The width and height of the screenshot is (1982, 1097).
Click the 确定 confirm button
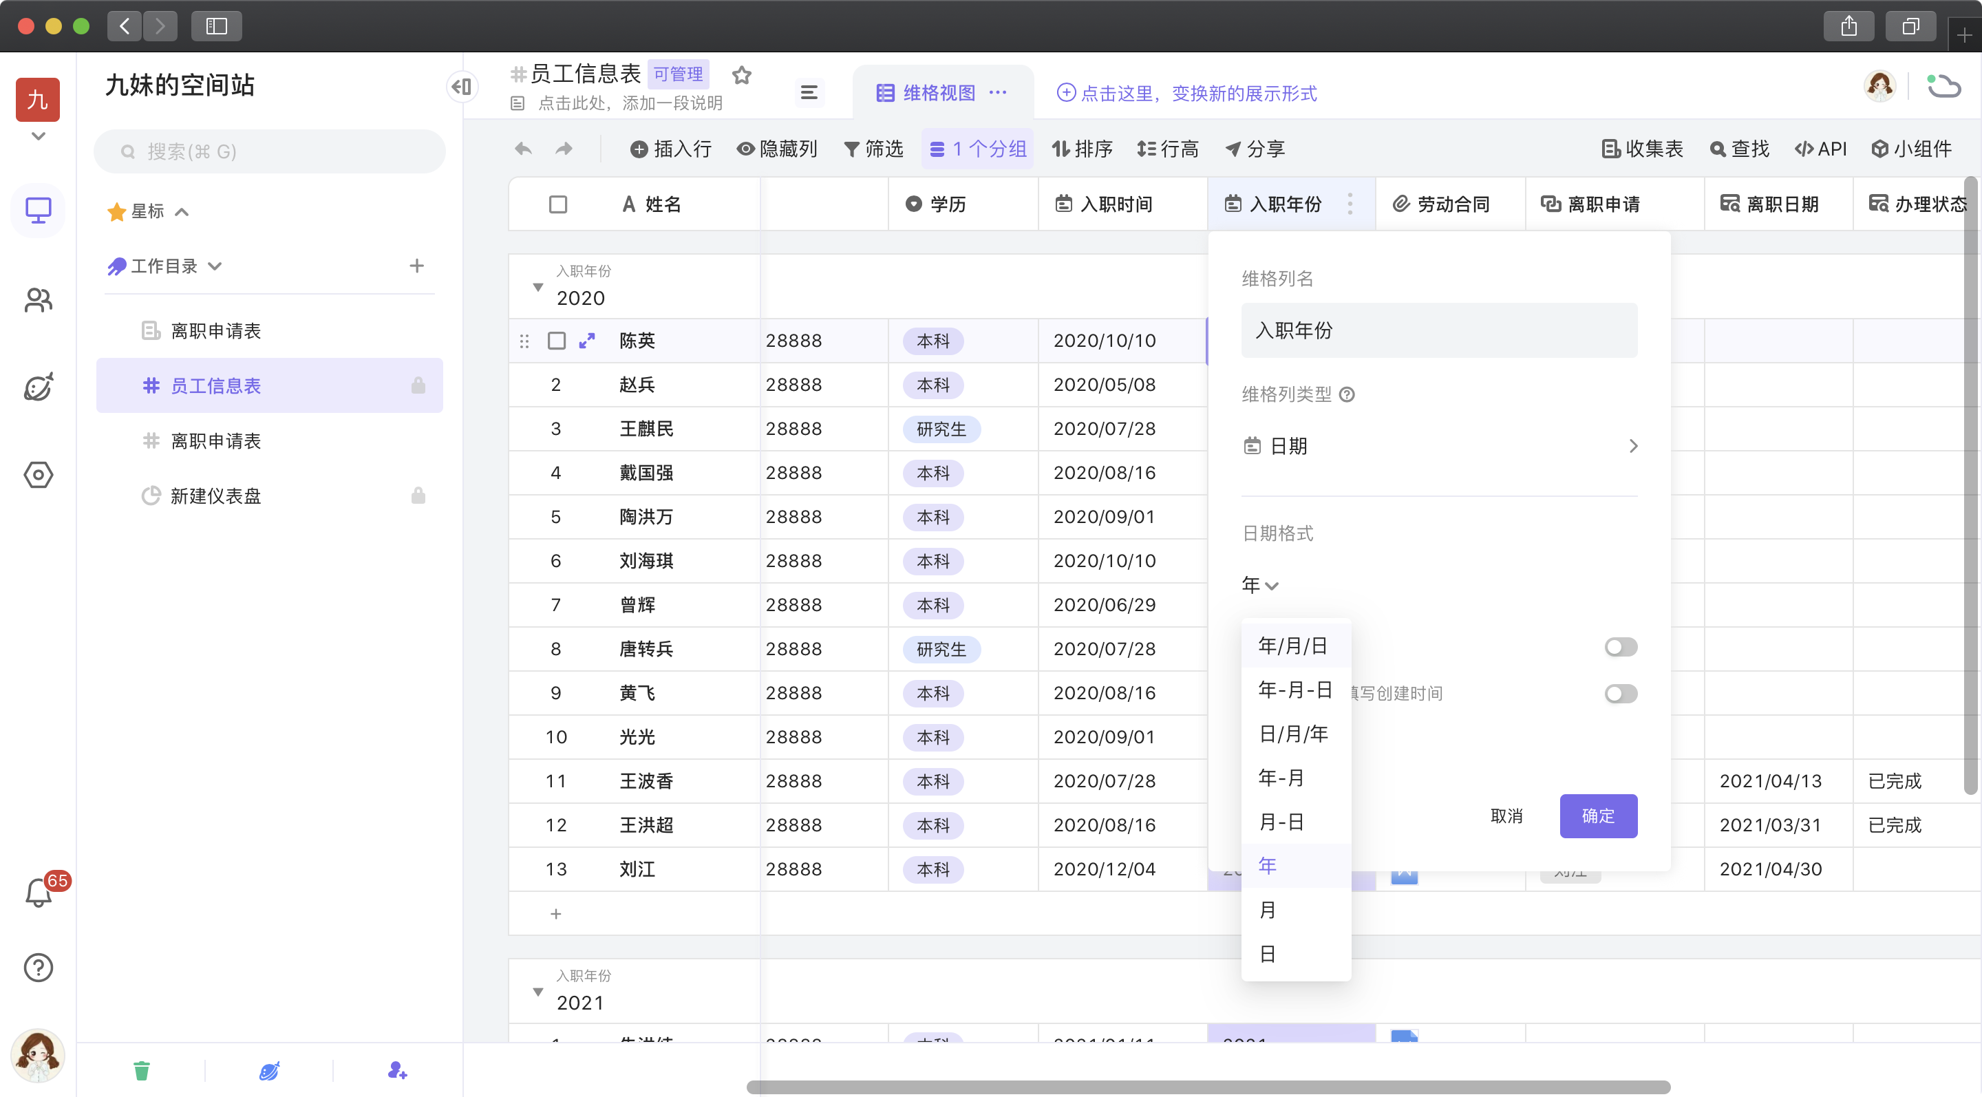click(1597, 816)
